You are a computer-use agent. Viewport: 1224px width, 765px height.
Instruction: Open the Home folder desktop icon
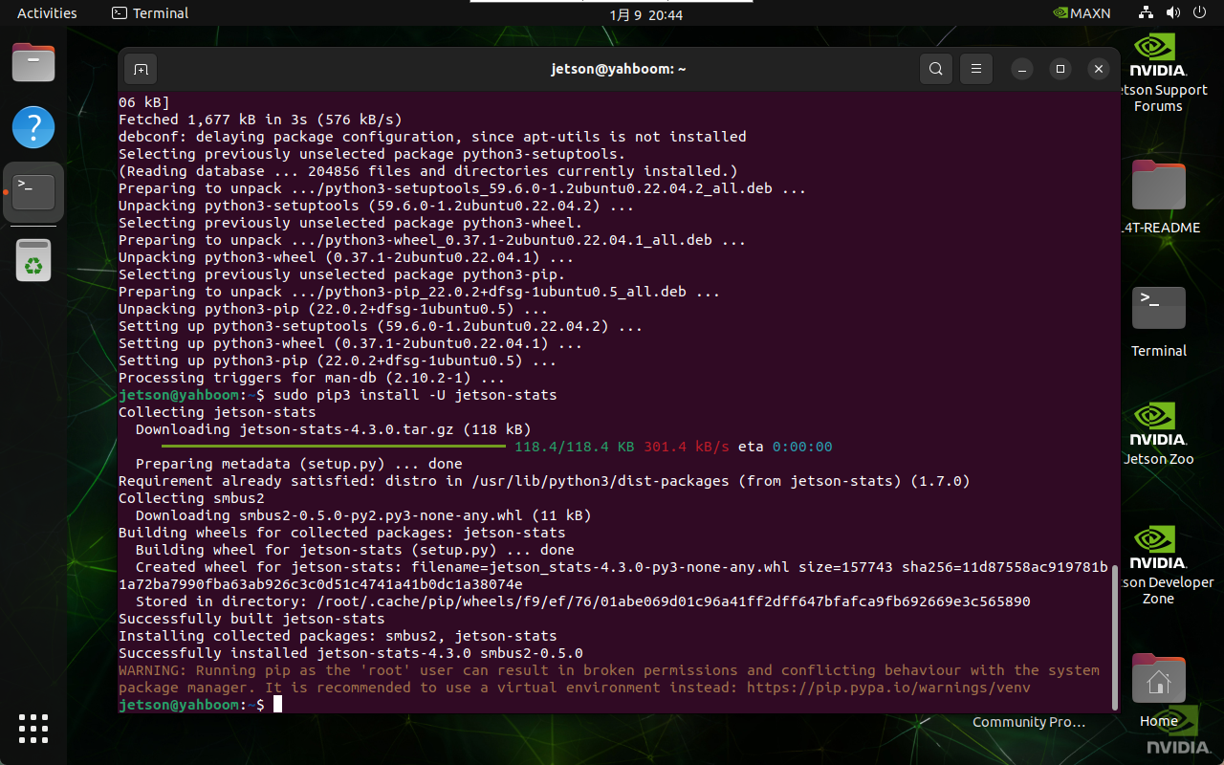1158,690
